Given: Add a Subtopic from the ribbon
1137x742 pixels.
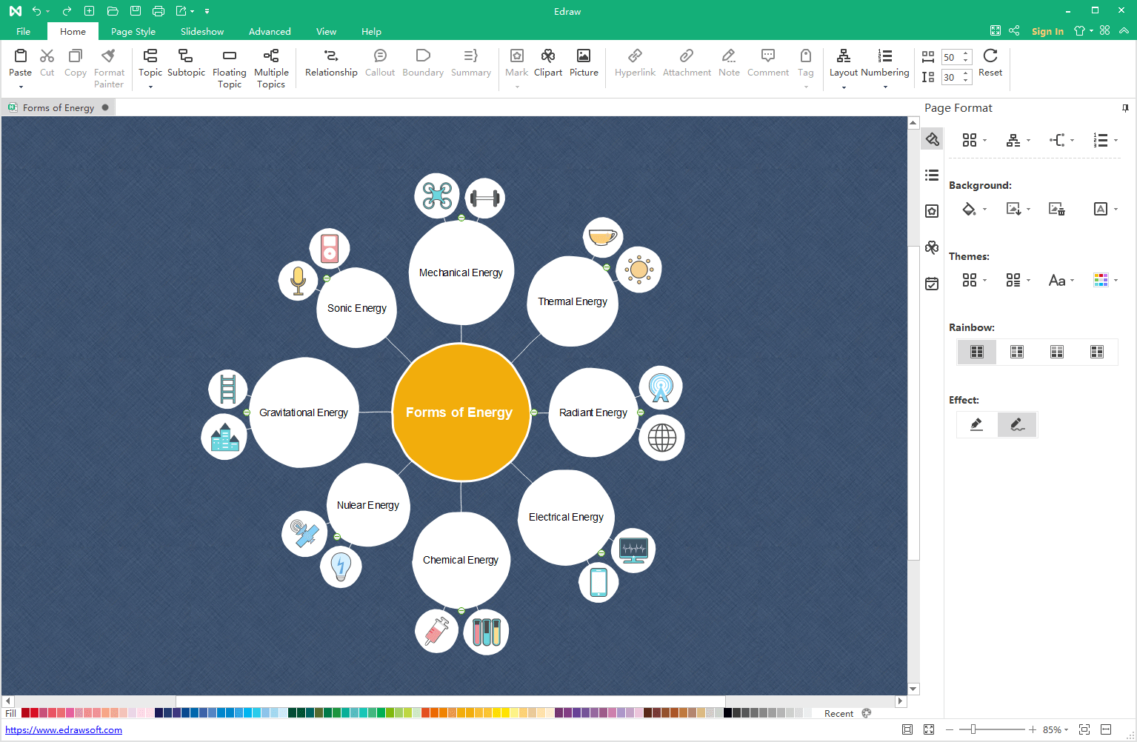Looking at the screenshot, I should tap(186, 56).
